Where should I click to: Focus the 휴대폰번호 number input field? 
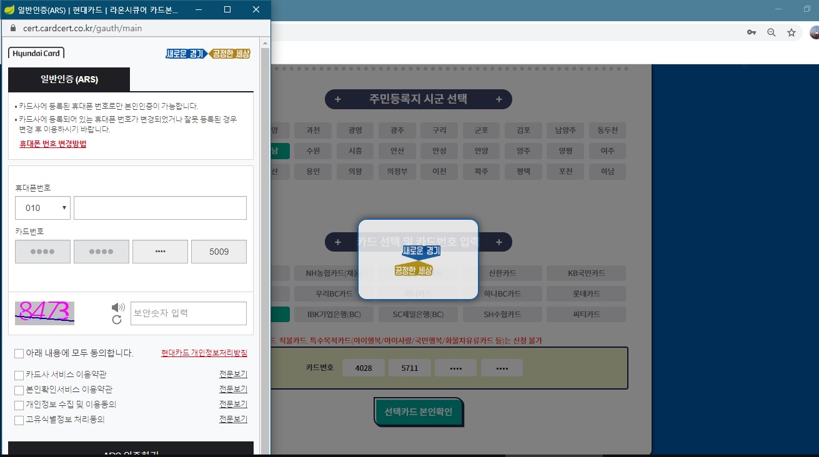(x=160, y=208)
